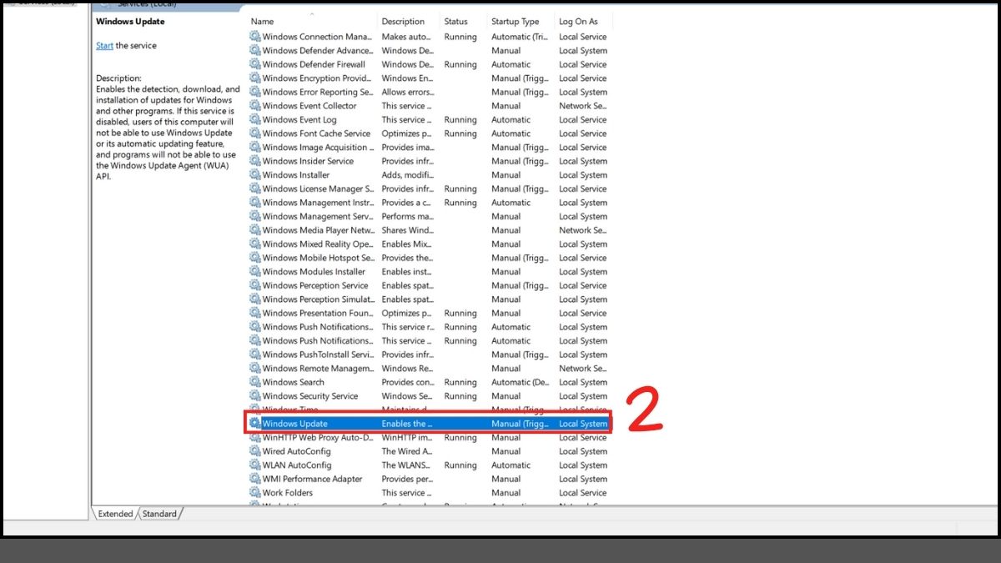This screenshot has width=1001, height=563.
Task: Click the Windows Installer service icon
Action: (255, 174)
